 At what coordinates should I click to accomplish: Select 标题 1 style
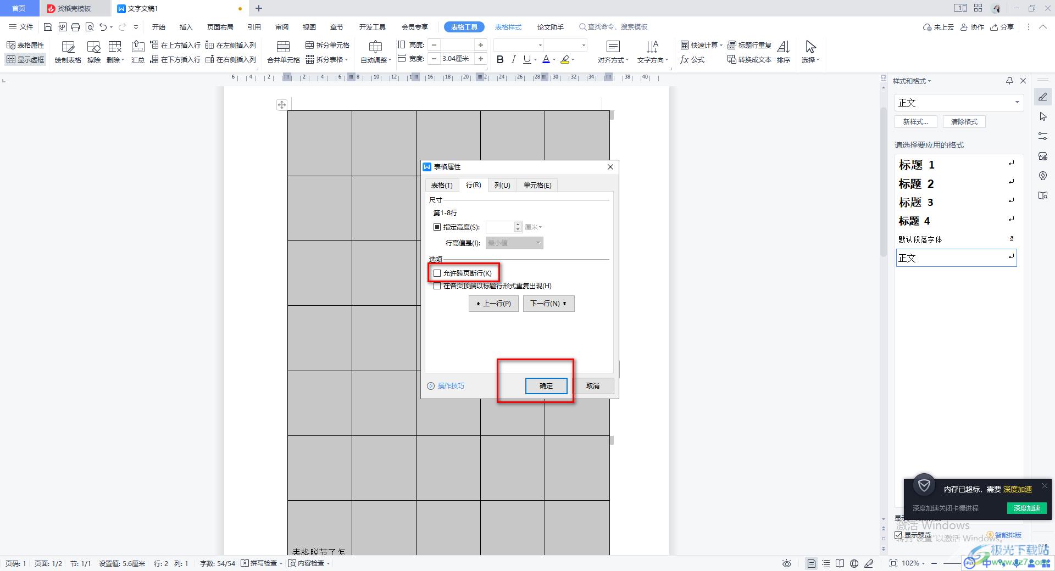956,165
